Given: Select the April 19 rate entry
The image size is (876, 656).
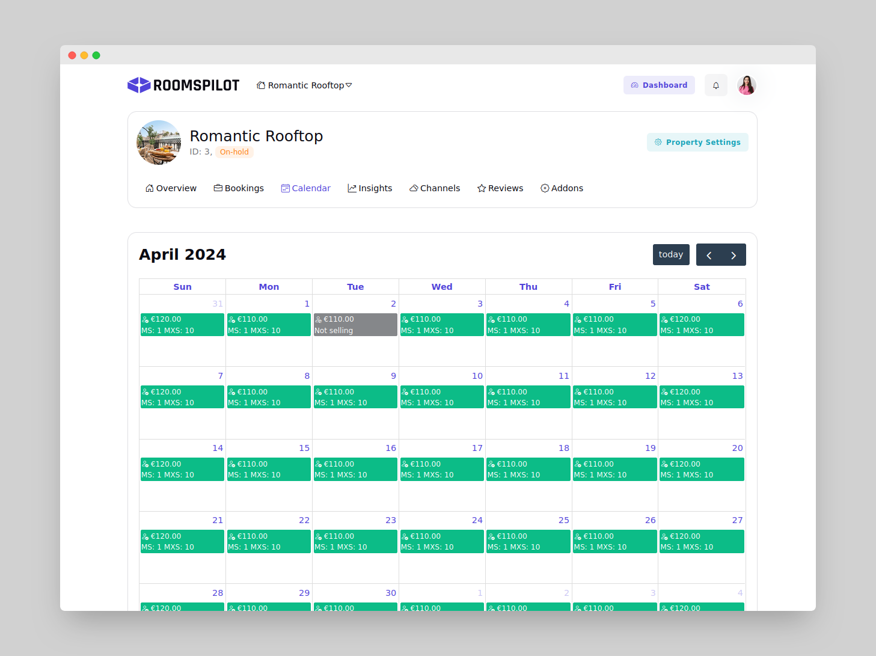Looking at the screenshot, I should (615, 469).
